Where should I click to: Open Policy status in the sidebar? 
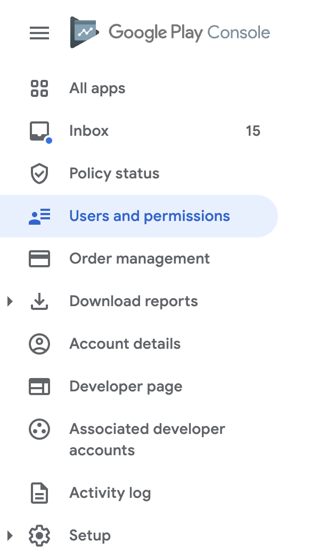[x=114, y=174]
